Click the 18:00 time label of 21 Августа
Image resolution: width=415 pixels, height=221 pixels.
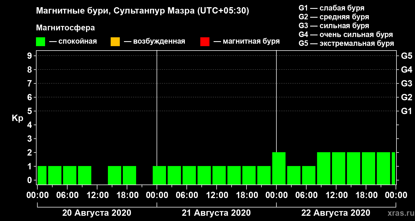[247, 195]
